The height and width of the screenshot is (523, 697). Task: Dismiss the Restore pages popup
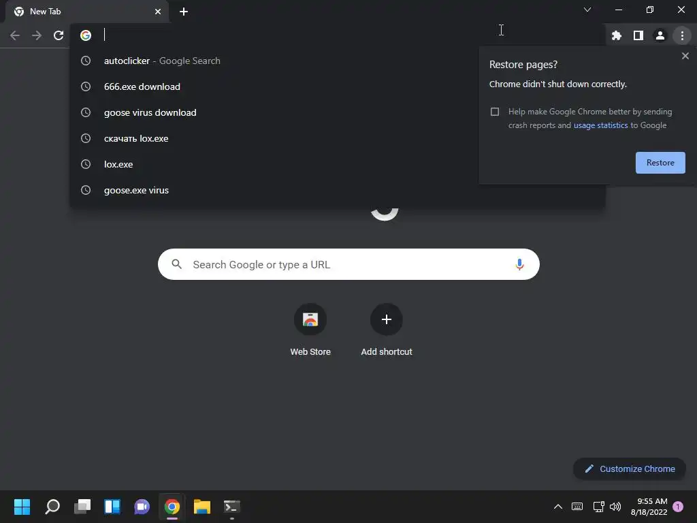685,56
